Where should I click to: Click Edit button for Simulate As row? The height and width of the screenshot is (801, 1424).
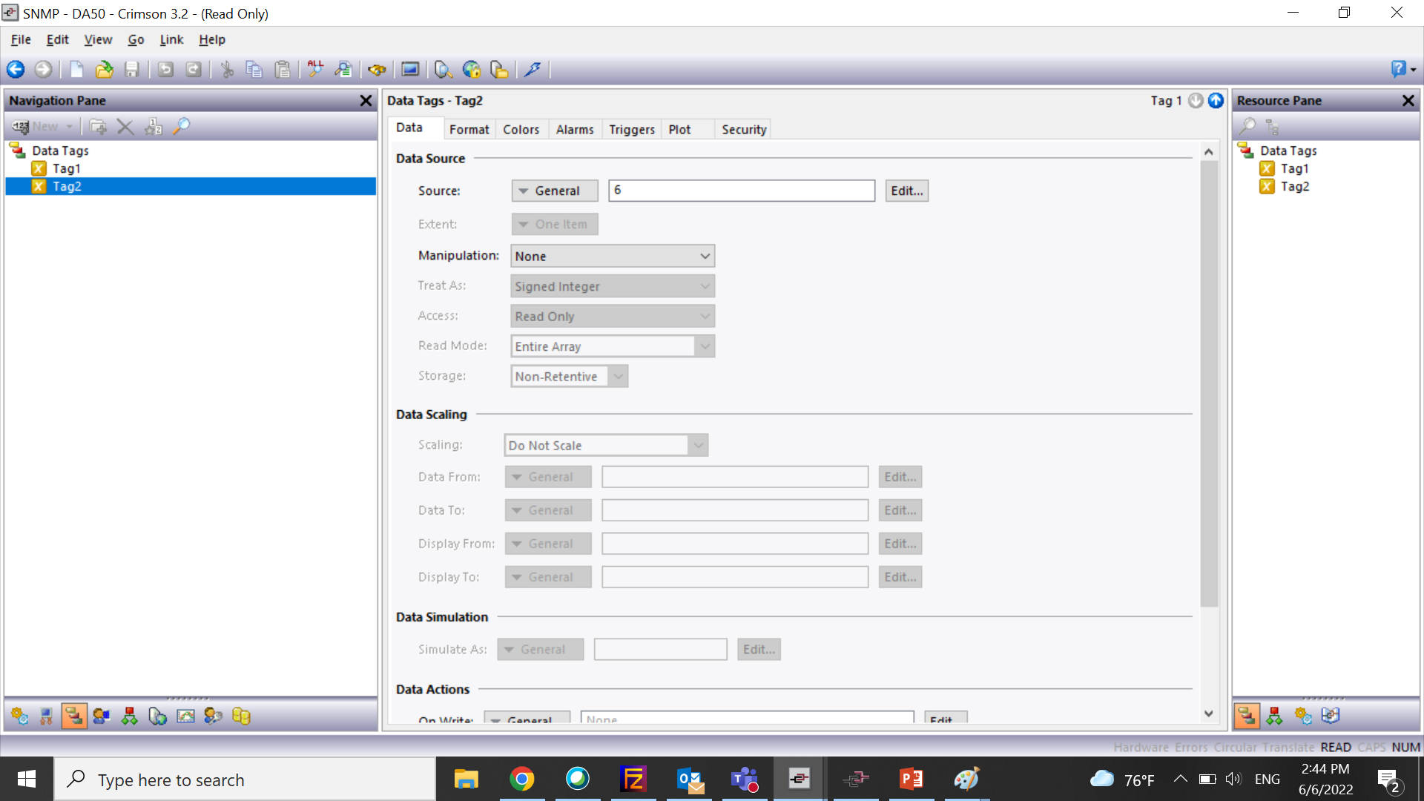tap(759, 650)
